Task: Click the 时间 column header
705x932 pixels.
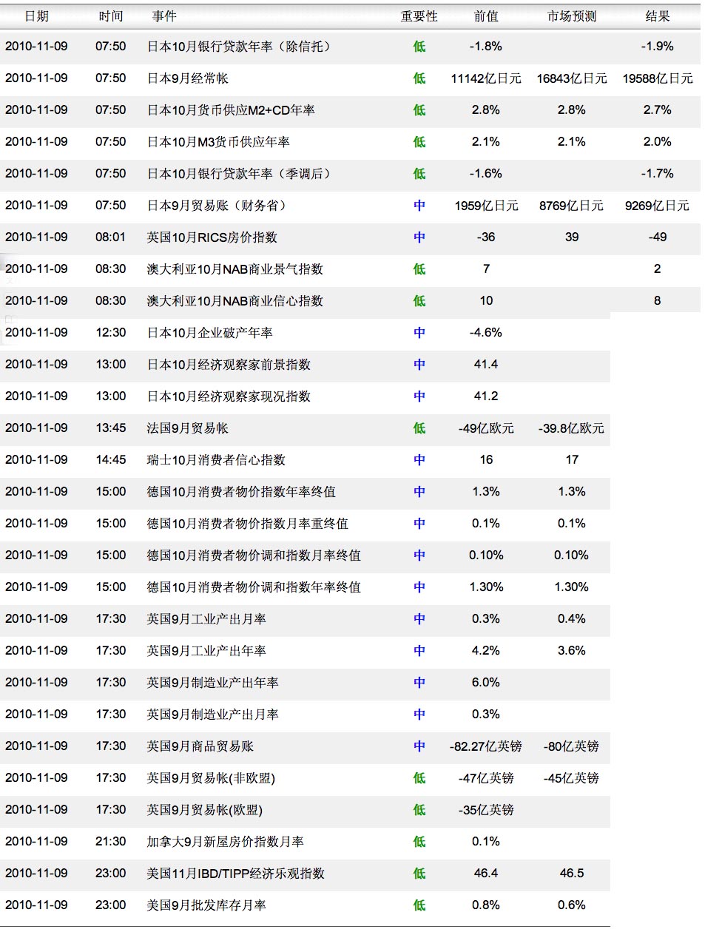Action: coord(110,16)
